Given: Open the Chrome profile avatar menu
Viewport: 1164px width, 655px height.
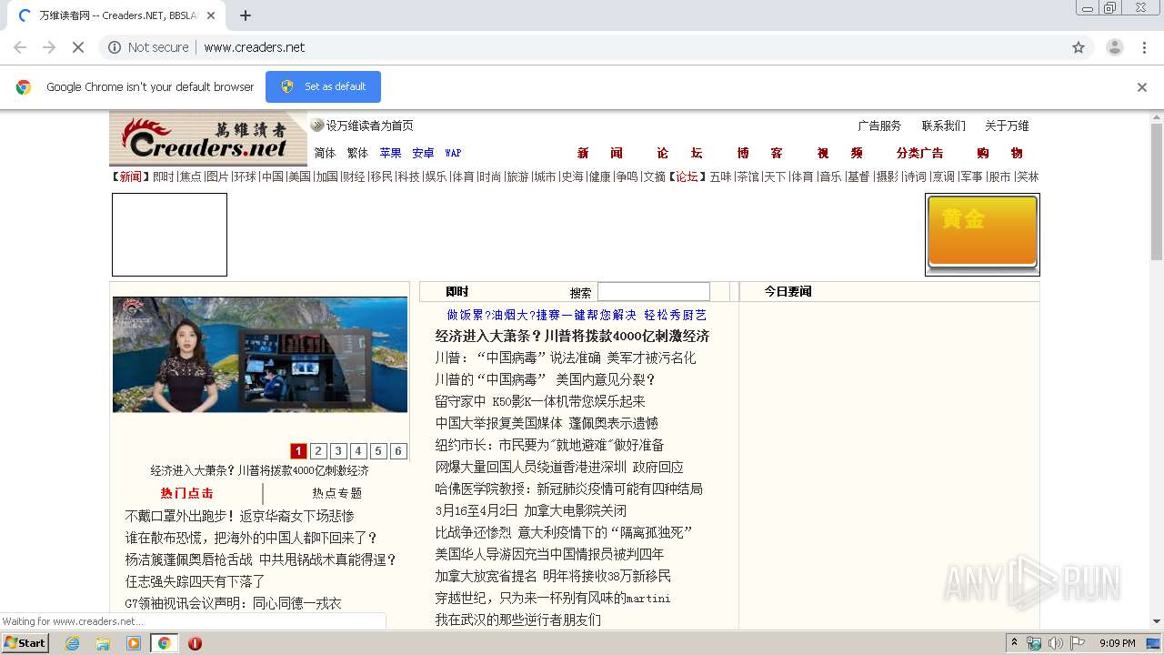Looking at the screenshot, I should 1115,47.
